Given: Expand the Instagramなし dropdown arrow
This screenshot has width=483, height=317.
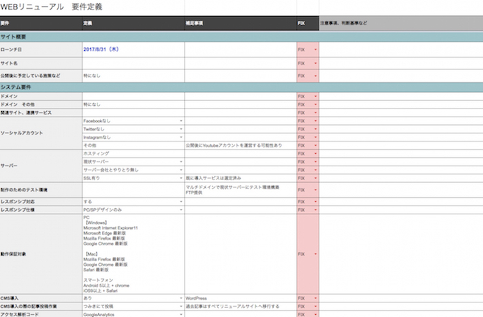Looking at the screenshot, I should 181,137.
